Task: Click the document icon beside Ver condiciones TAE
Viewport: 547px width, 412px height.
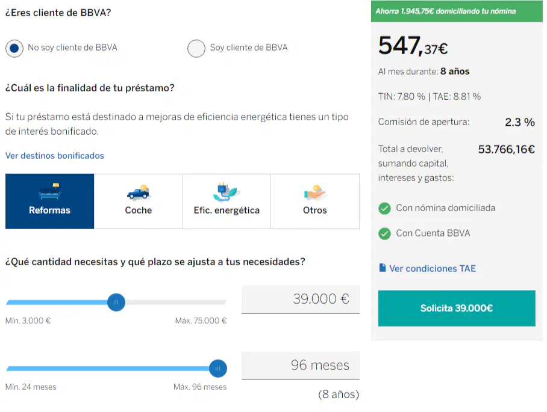Action: (383, 268)
